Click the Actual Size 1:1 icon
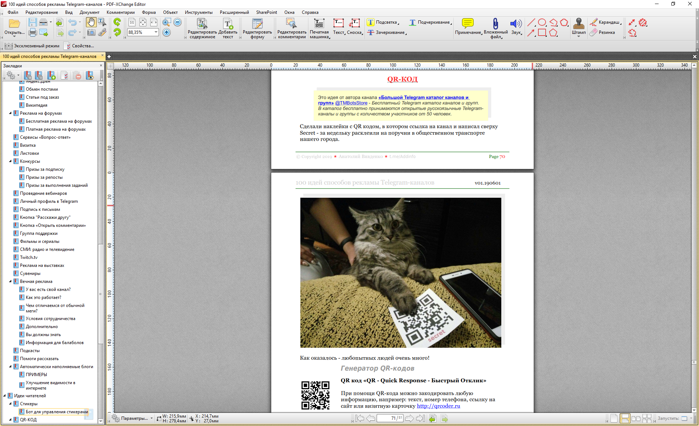 click(132, 23)
